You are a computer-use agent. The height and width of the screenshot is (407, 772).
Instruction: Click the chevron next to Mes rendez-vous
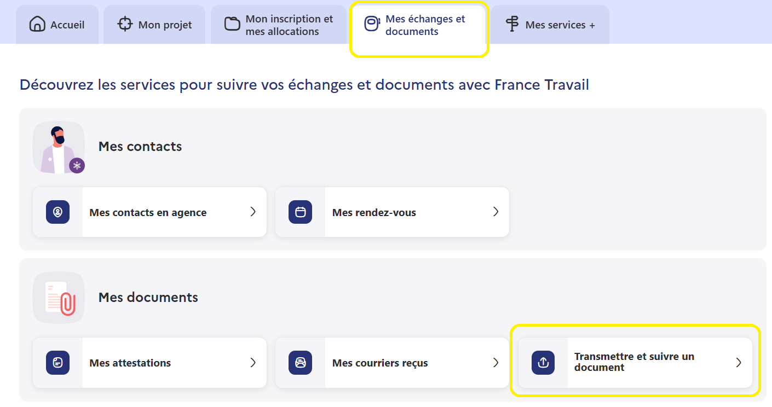click(x=496, y=212)
